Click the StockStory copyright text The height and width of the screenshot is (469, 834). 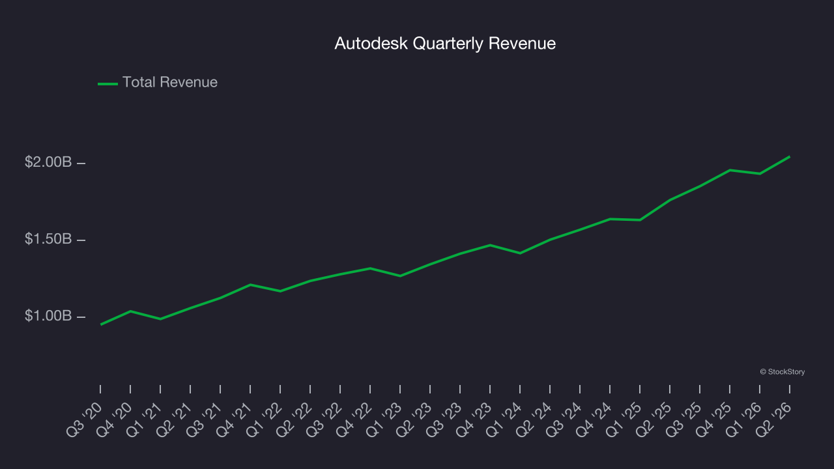782,372
